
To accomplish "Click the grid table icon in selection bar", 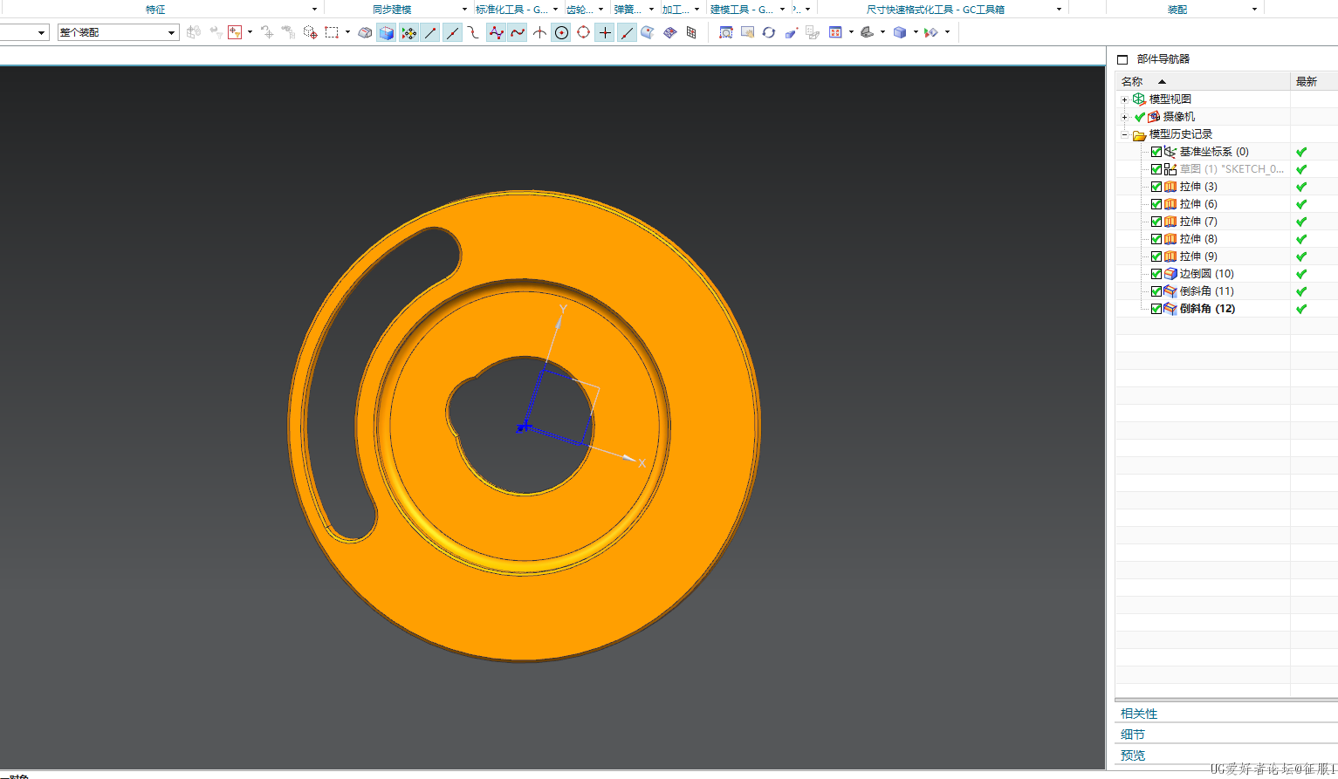I will 691,32.
